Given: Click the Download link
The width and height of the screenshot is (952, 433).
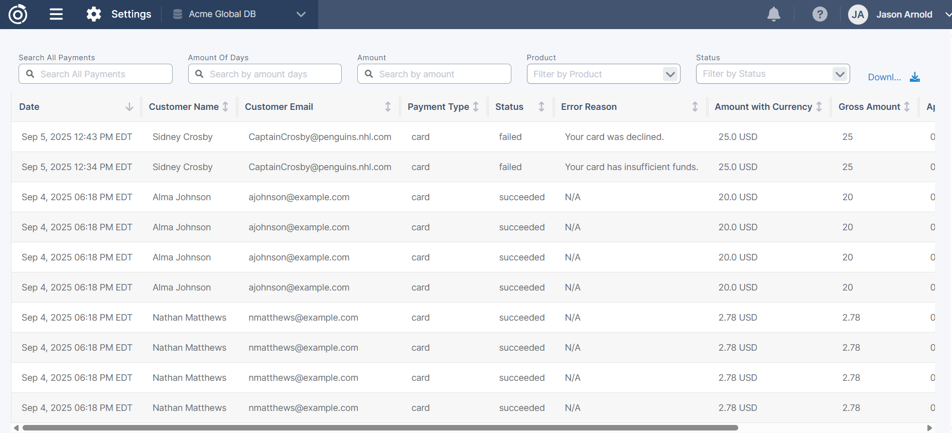Looking at the screenshot, I should [884, 77].
